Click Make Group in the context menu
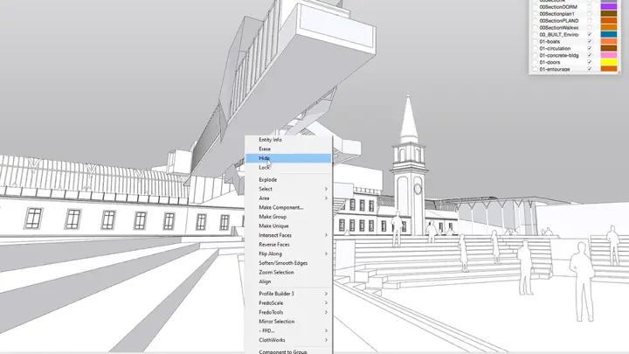 click(x=288, y=217)
